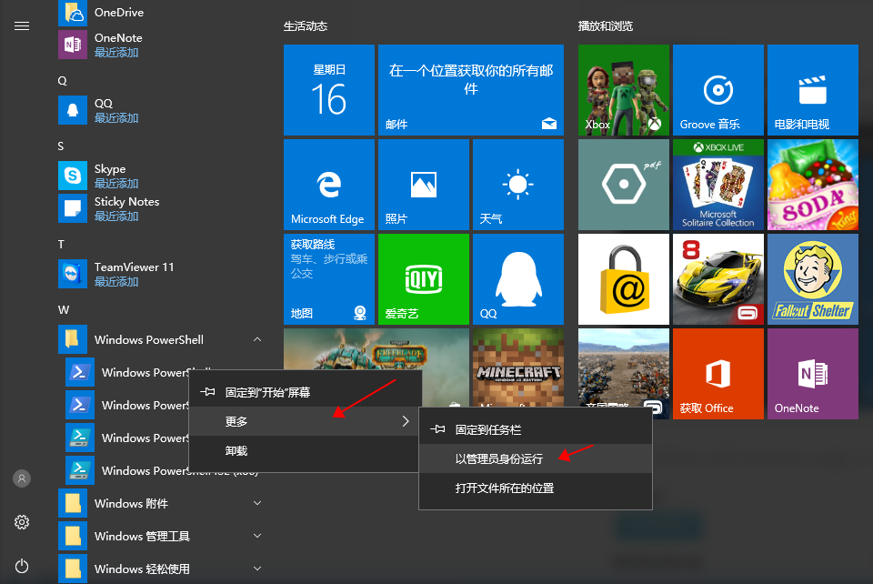Image resolution: width=873 pixels, height=584 pixels.
Task: Open the Windows PowerShell ISE (x86) entry
Action: (126, 470)
